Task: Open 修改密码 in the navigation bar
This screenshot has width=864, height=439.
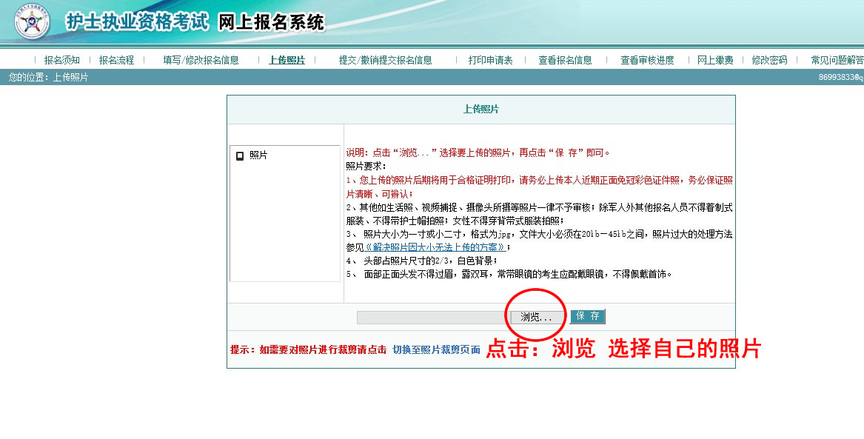Action: [769, 61]
